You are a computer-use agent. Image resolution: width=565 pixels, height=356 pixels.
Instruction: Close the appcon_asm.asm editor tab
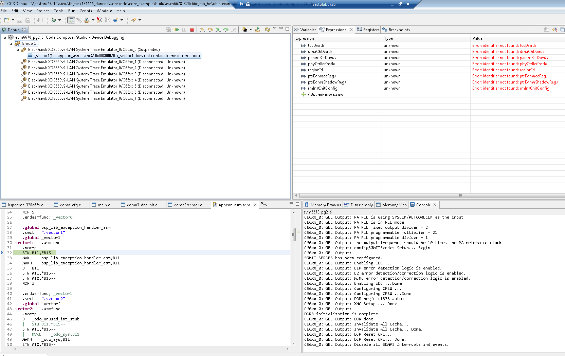255,205
